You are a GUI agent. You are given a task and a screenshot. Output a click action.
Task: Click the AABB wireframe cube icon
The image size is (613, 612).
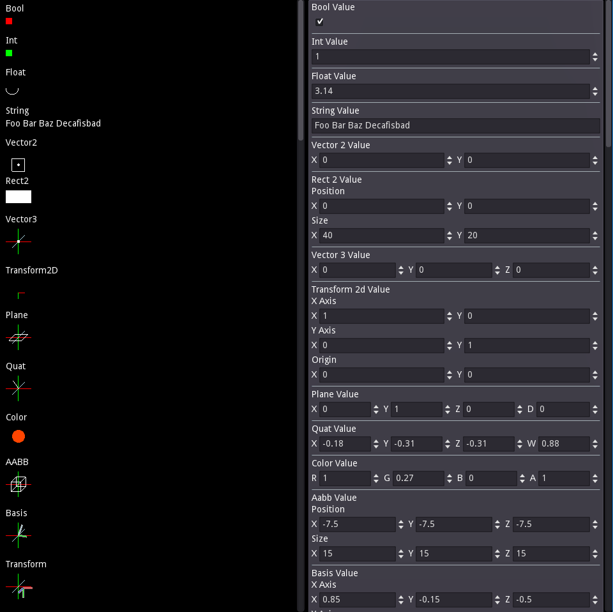click(x=19, y=484)
